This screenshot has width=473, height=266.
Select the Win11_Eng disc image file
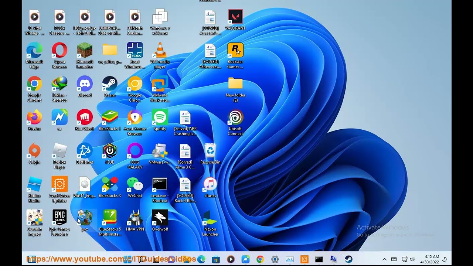click(x=85, y=187)
